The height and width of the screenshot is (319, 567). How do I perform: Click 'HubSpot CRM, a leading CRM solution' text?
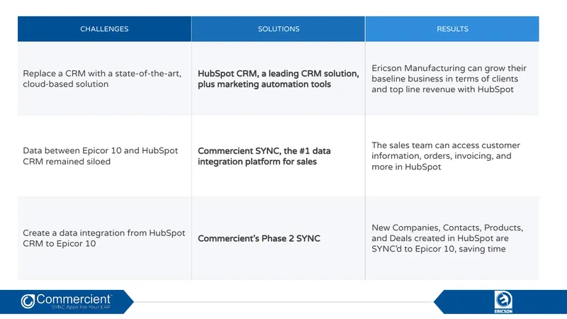point(278,74)
